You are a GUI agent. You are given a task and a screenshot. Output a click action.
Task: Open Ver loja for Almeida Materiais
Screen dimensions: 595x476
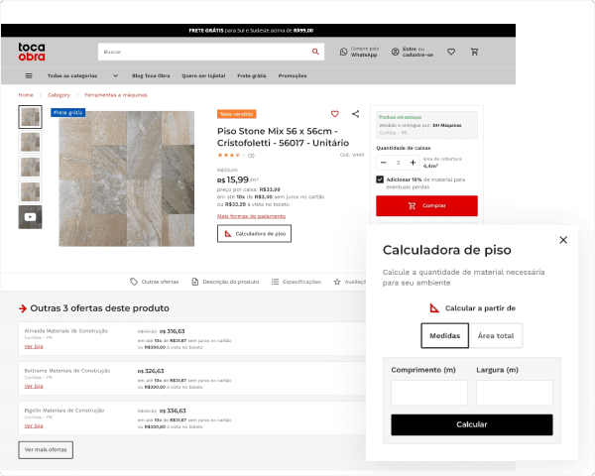pos(34,346)
